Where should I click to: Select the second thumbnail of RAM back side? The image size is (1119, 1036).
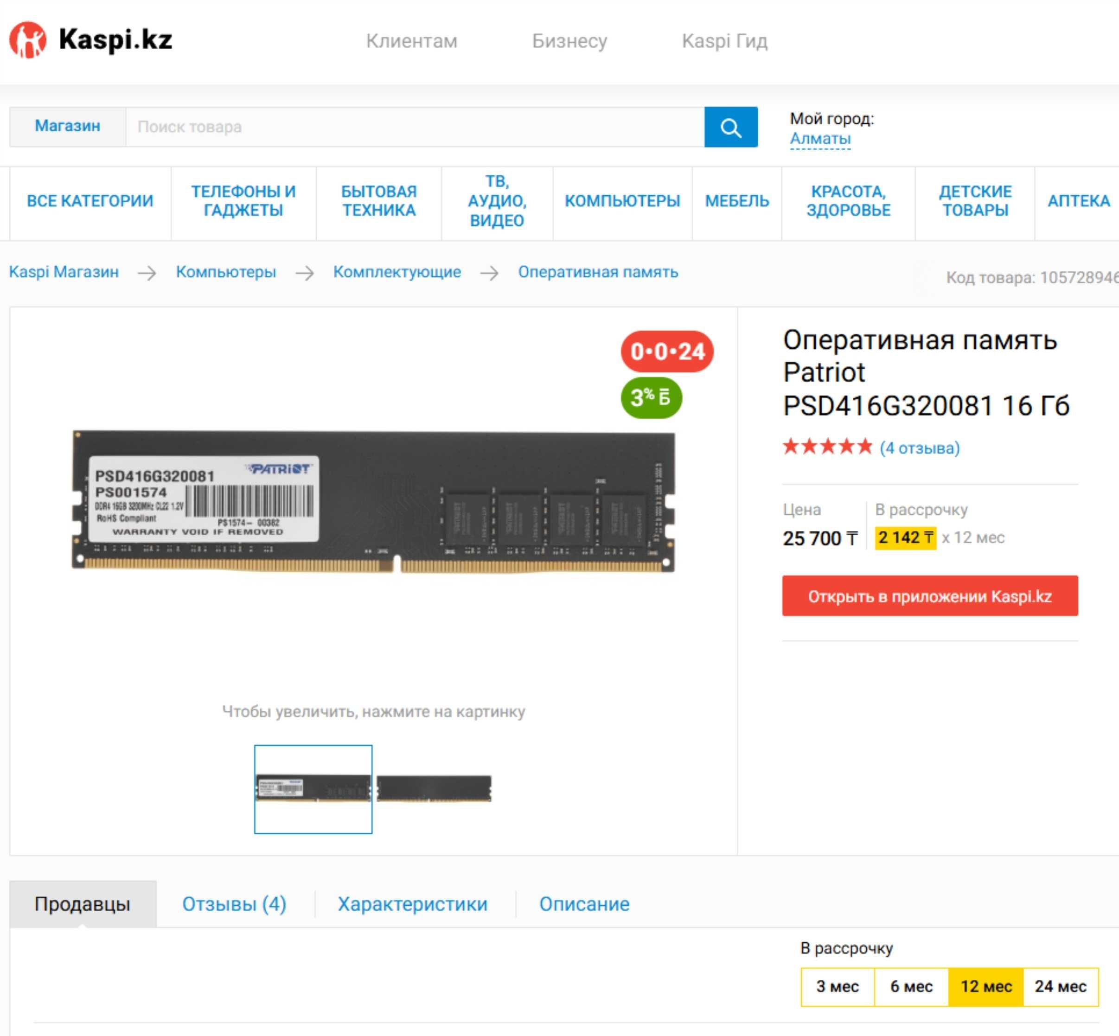coord(434,789)
